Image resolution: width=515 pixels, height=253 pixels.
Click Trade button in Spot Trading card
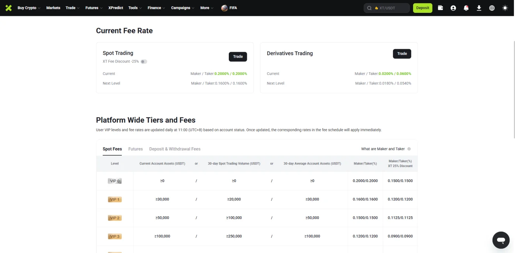(x=238, y=57)
